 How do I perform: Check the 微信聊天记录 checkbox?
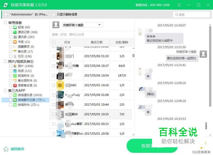(x=10, y=100)
